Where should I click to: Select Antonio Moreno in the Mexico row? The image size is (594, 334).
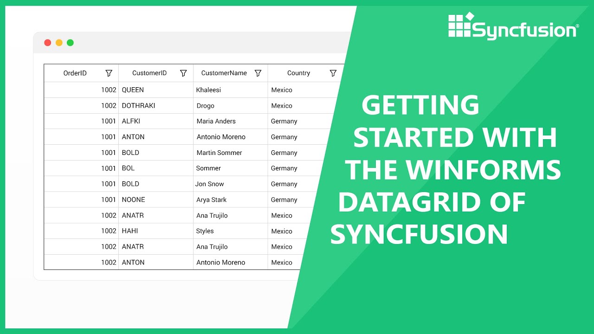[x=231, y=262]
